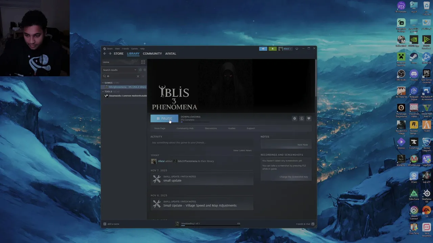Open the Friends menu
433x243 pixels.
tap(126, 49)
